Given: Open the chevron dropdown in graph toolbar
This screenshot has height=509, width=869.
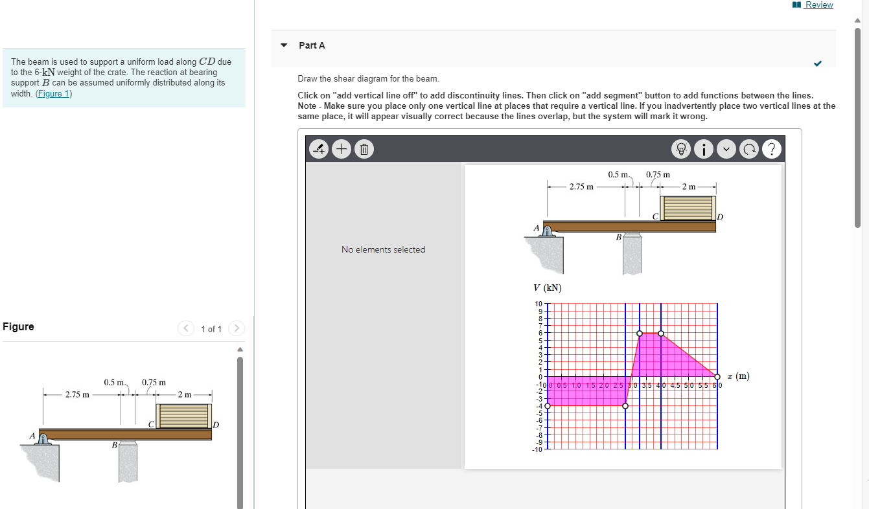Looking at the screenshot, I should pos(726,150).
